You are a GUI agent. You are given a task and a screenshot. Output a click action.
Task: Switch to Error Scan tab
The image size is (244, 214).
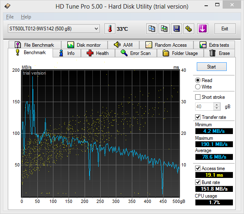[136, 53]
